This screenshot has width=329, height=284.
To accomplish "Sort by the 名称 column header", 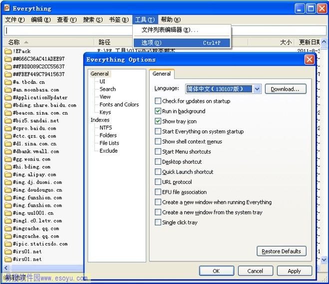I will click(x=48, y=42).
